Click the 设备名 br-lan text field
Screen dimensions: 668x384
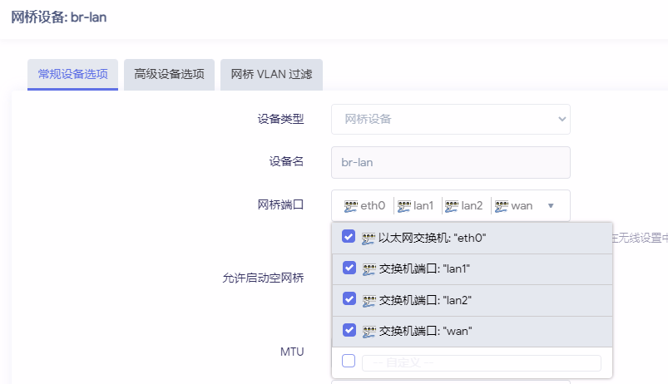450,162
